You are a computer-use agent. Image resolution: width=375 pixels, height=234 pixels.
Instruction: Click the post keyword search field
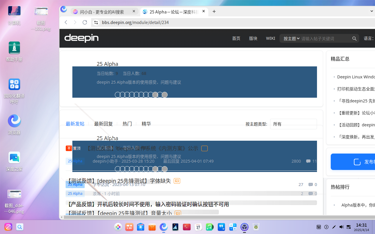tap(325, 39)
